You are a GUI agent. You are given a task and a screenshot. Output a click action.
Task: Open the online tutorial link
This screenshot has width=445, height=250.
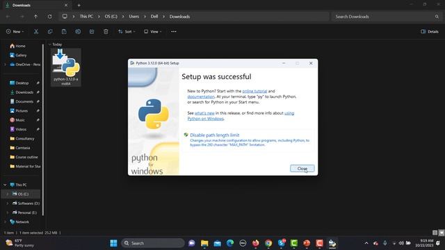point(254,91)
